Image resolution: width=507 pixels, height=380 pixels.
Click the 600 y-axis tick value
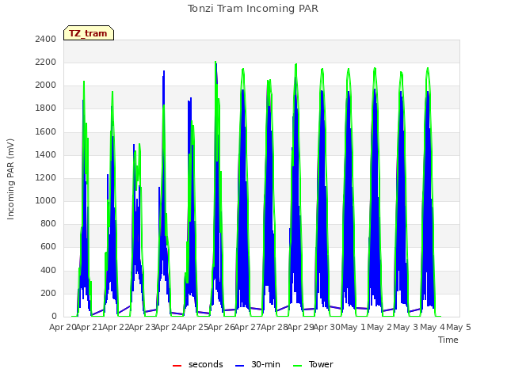tap(48, 247)
